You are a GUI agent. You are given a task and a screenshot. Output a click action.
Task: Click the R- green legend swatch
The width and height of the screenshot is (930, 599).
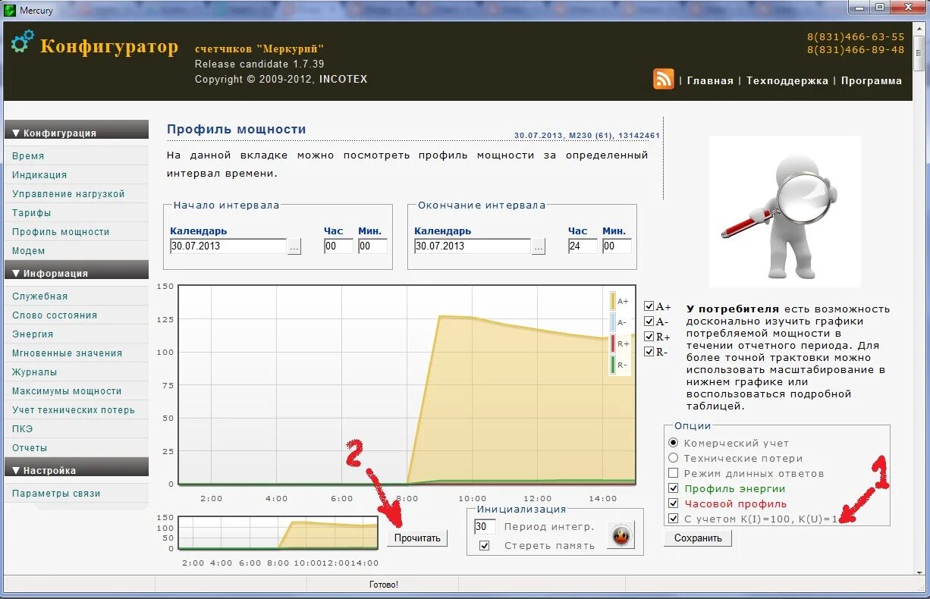613,365
